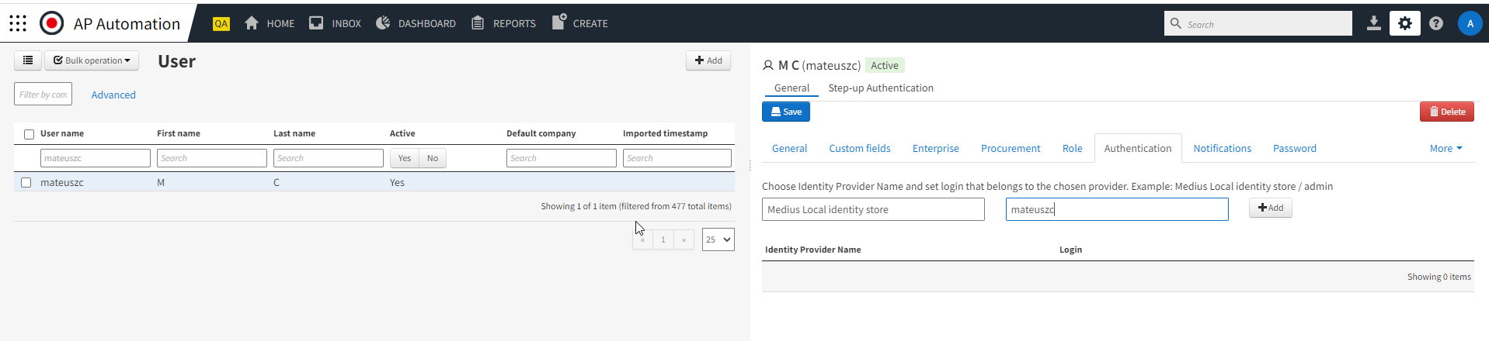Open the page size dropdown showing 25

click(718, 239)
